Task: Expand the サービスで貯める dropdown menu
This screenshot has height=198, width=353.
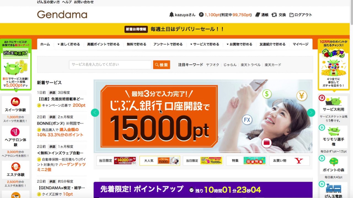Action: (205, 44)
